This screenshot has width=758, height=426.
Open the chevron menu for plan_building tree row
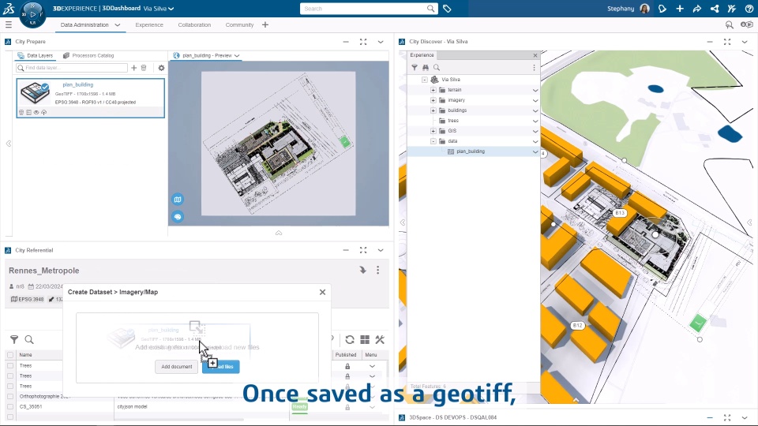pos(535,151)
